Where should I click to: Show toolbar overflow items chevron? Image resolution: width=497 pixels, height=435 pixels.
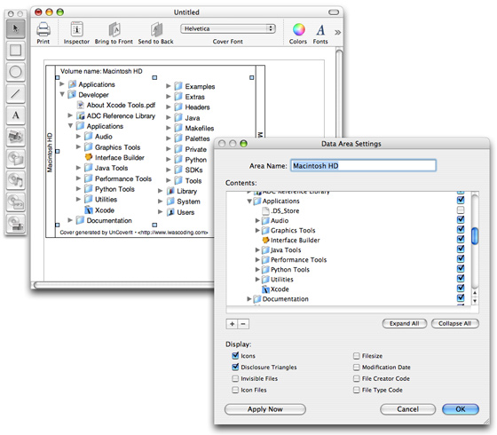[x=337, y=32]
